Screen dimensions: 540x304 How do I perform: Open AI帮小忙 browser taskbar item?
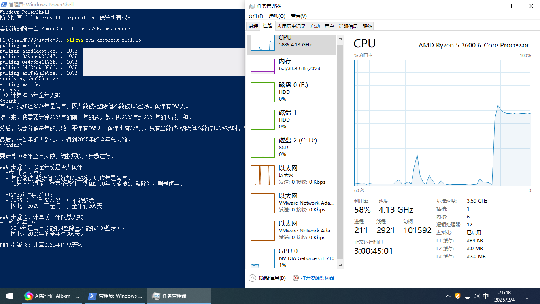(x=52, y=296)
